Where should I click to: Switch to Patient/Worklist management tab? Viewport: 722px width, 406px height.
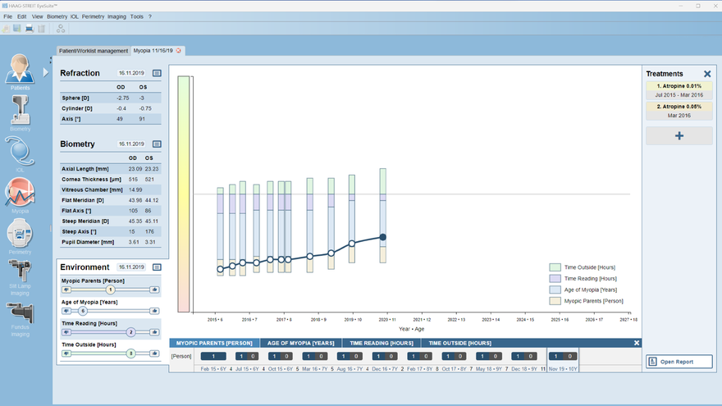pos(94,51)
